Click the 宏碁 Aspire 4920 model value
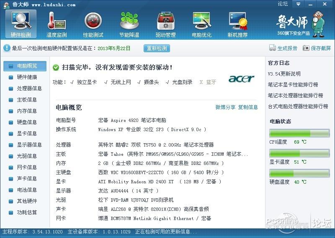 pos(132,120)
